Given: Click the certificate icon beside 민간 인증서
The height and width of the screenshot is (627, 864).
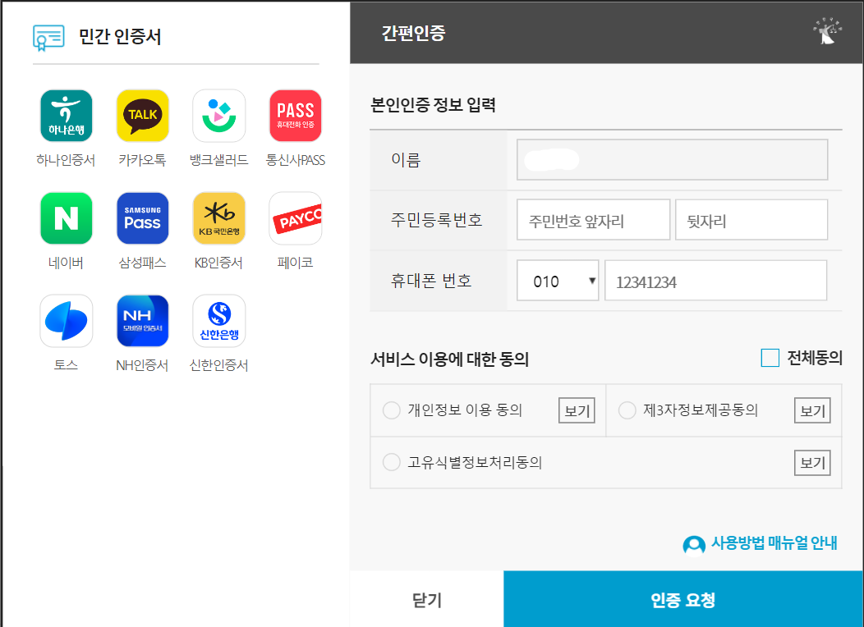Looking at the screenshot, I should coord(48,38).
